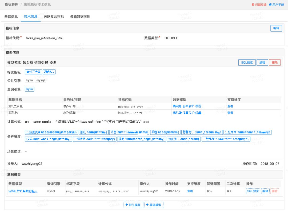
Task: Click 暂无 under 筛选配置 column
Action: (210, 191)
